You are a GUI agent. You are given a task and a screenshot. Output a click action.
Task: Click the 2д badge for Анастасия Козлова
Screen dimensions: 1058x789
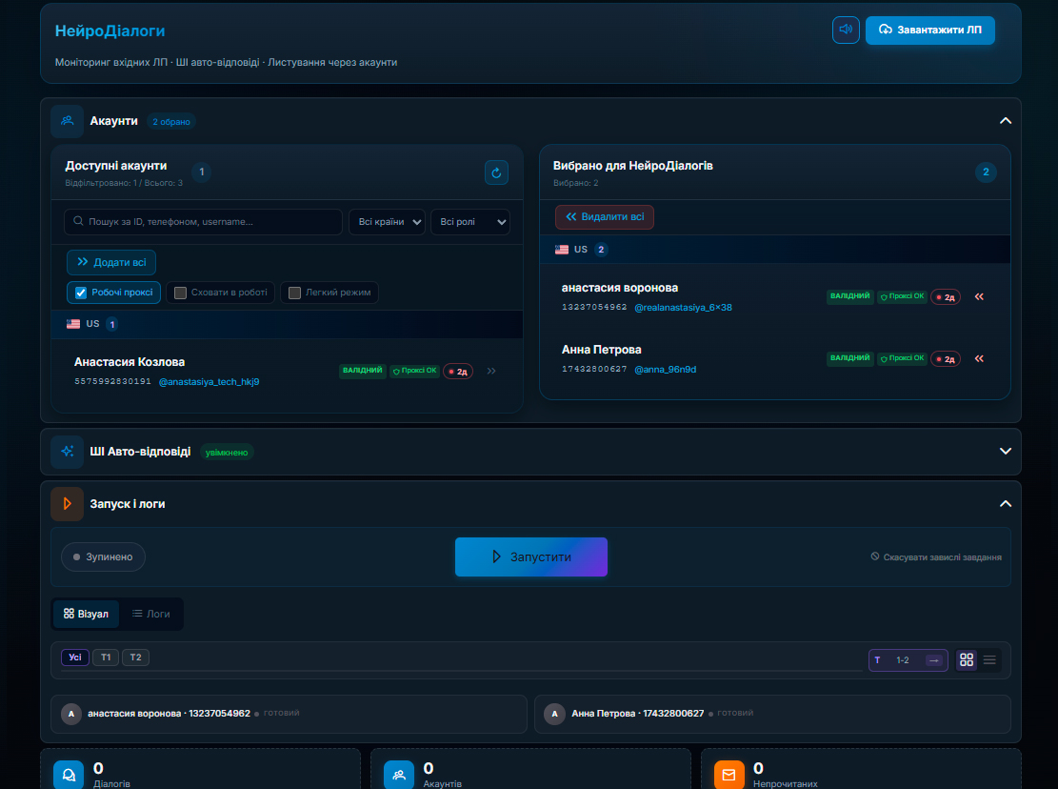tap(458, 372)
